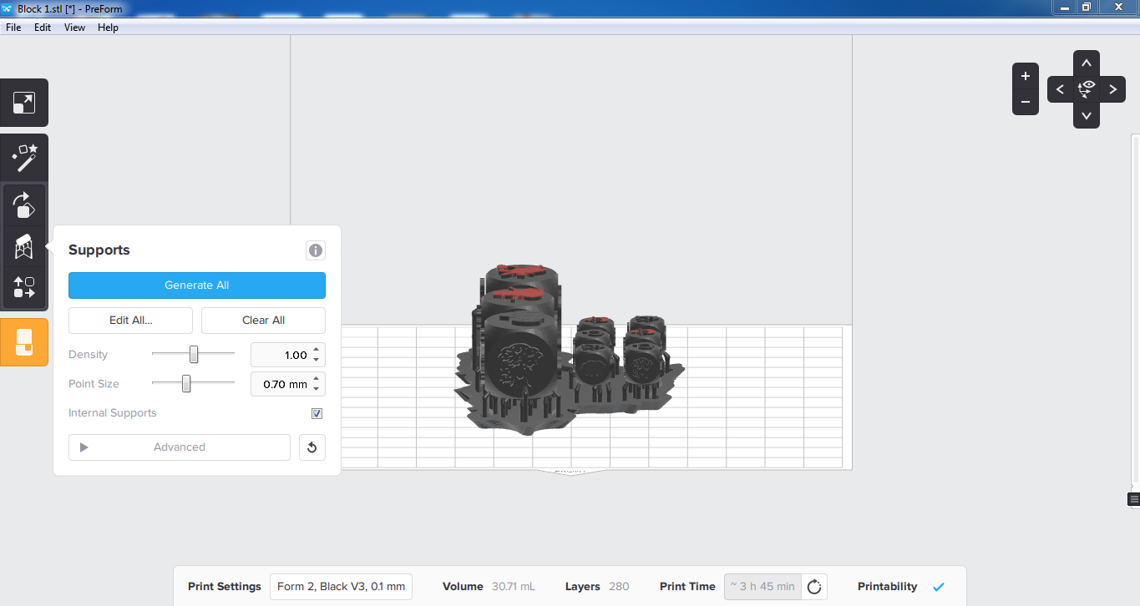
Task: Select the Orientation tool icon
Action: (24, 205)
